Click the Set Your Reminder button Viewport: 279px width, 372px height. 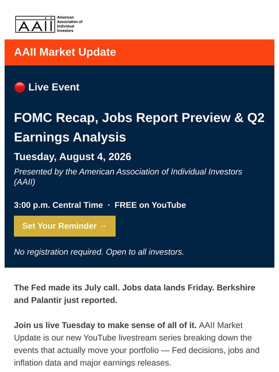64,226
